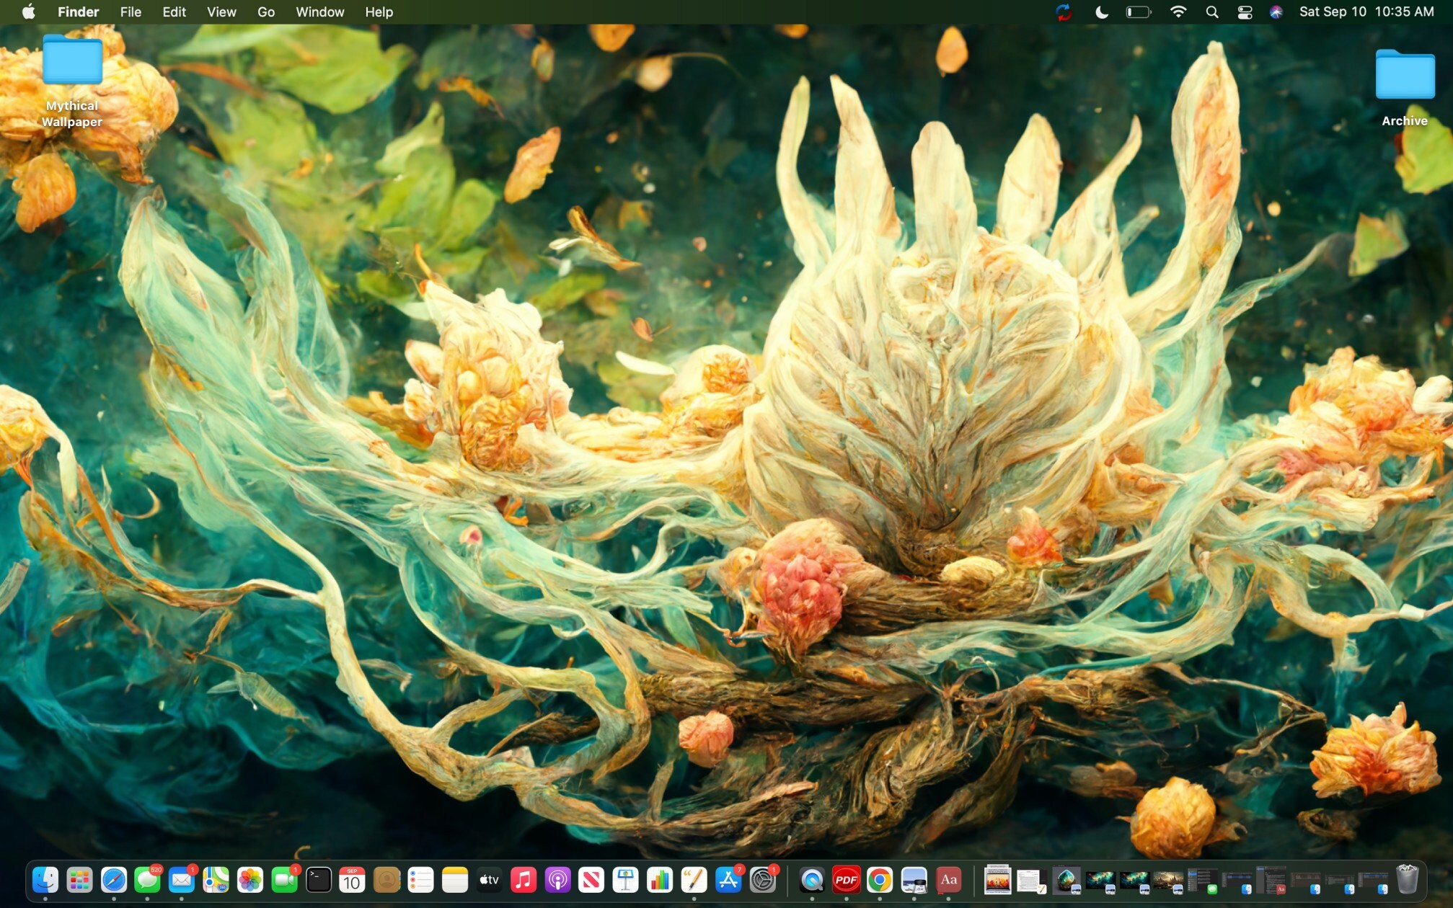The image size is (1453, 908).
Task: Start Google Chrome
Action: click(880, 879)
